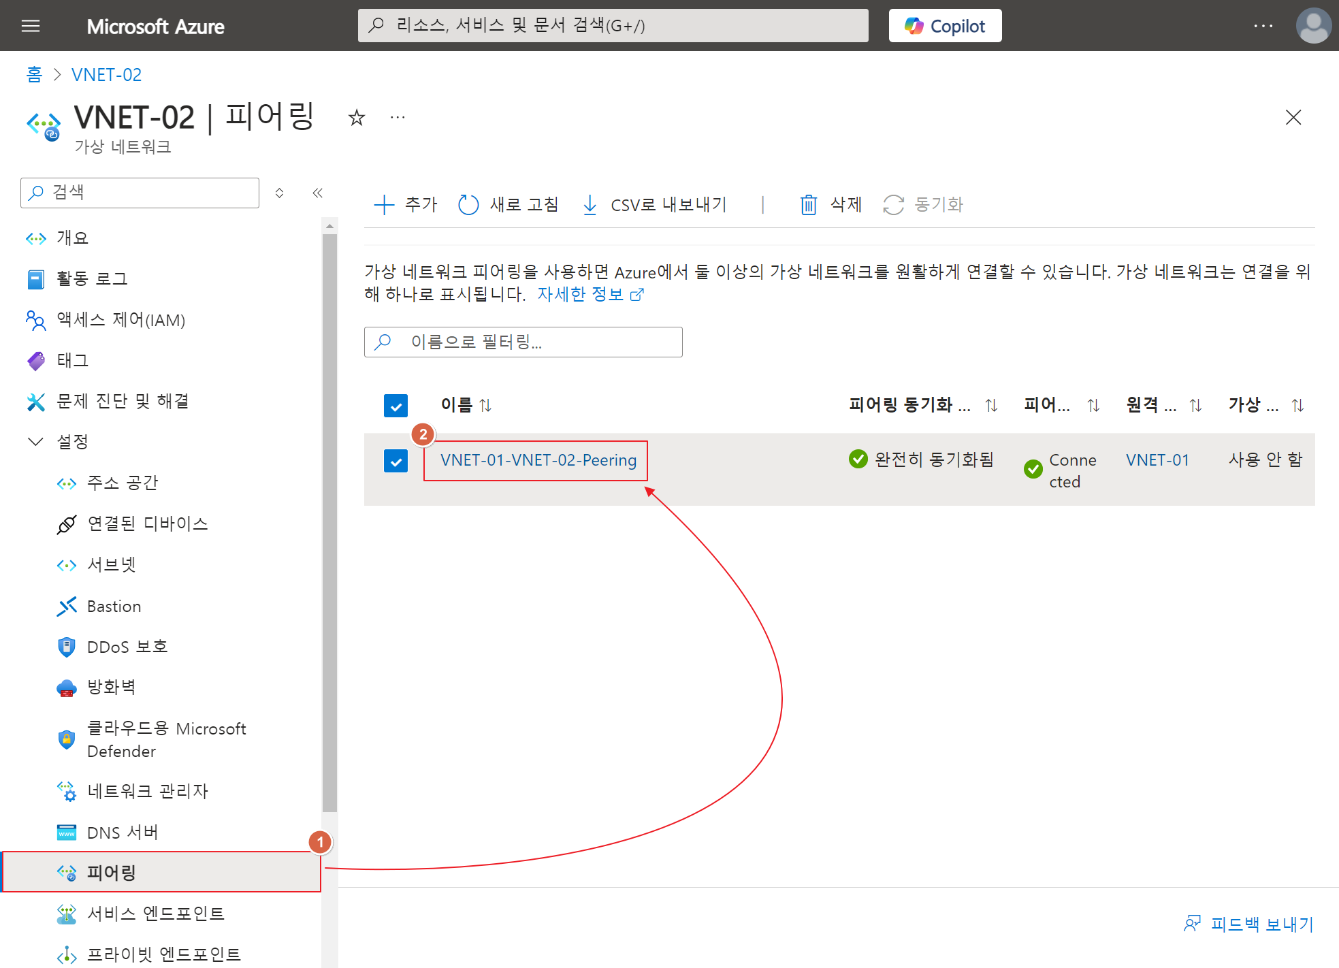Screen dimensions: 1339x968
Task: Click the 새로 고침 refresh icon
Action: pos(468,205)
